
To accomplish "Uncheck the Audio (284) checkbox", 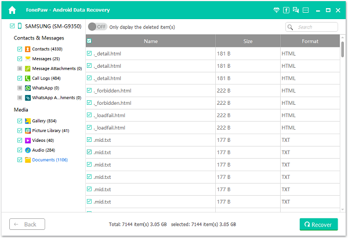I will [20, 150].
